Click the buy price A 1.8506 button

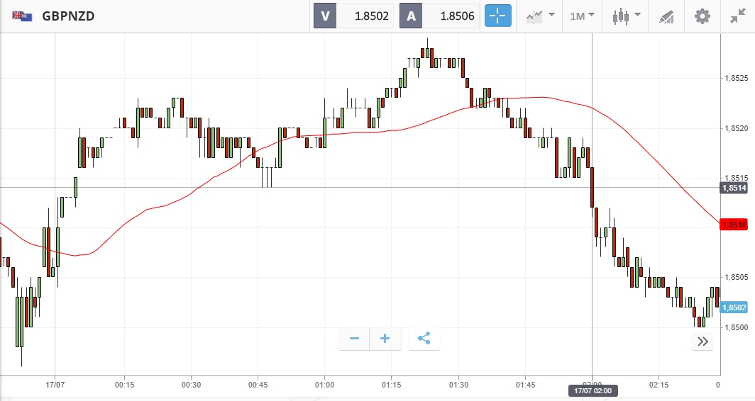[440, 16]
